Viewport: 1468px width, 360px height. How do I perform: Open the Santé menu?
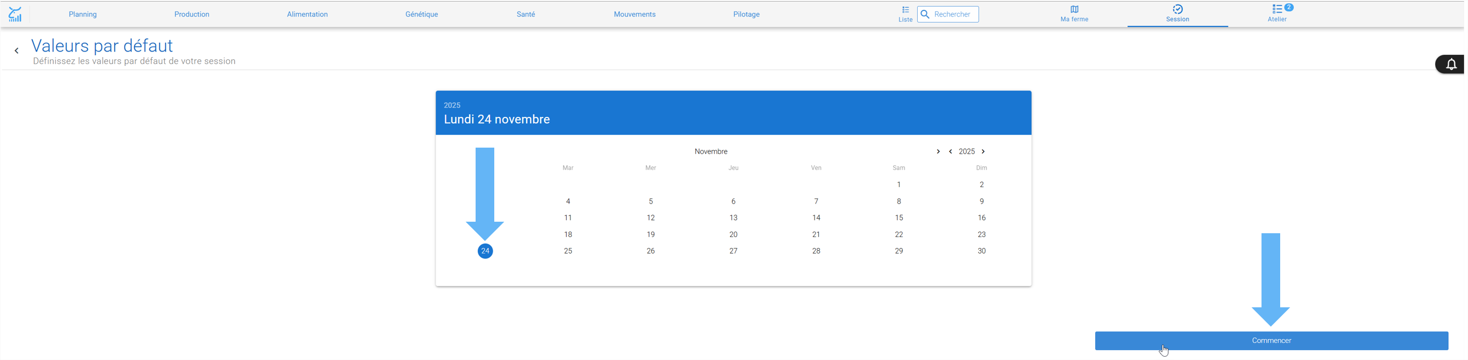[x=526, y=14]
